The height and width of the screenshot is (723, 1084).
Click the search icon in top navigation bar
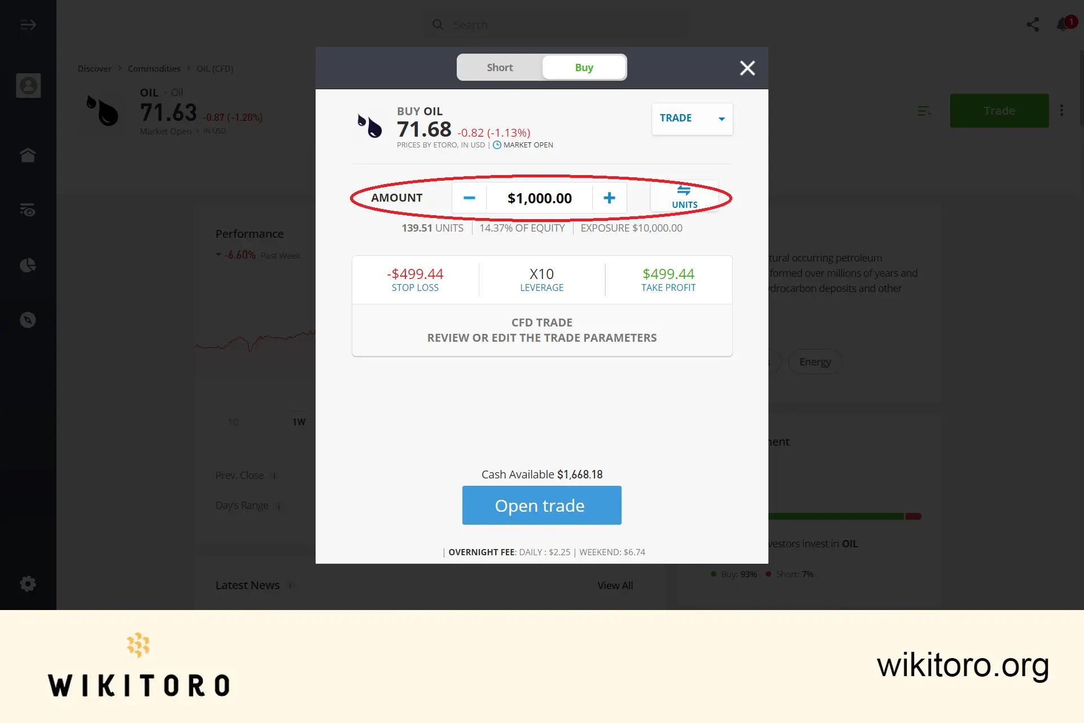click(x=437, y=24)
